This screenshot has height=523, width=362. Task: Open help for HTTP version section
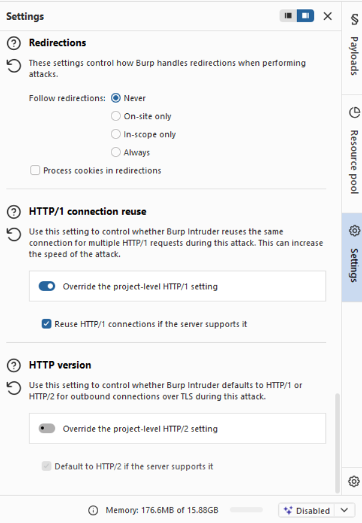coord(14,366)
